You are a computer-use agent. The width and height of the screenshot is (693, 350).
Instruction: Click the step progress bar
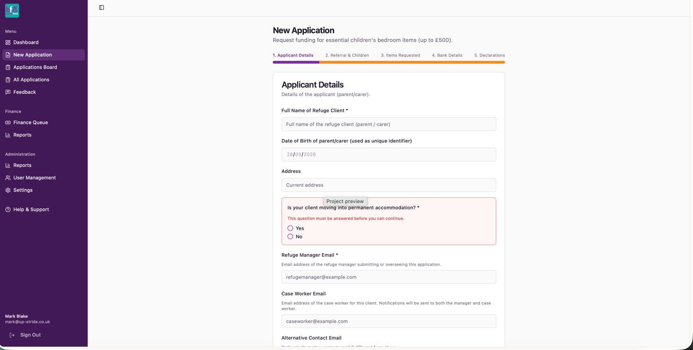pyautogui.click(x=389, y=62)
